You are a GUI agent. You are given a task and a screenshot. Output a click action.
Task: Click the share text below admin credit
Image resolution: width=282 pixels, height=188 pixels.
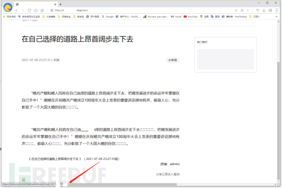click(168, 174)
